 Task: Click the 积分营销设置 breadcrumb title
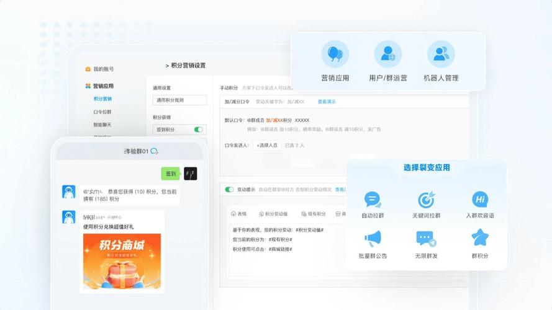(188, 65)
